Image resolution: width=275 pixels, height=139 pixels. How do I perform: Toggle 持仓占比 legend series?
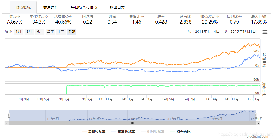[x=181, y=132]
